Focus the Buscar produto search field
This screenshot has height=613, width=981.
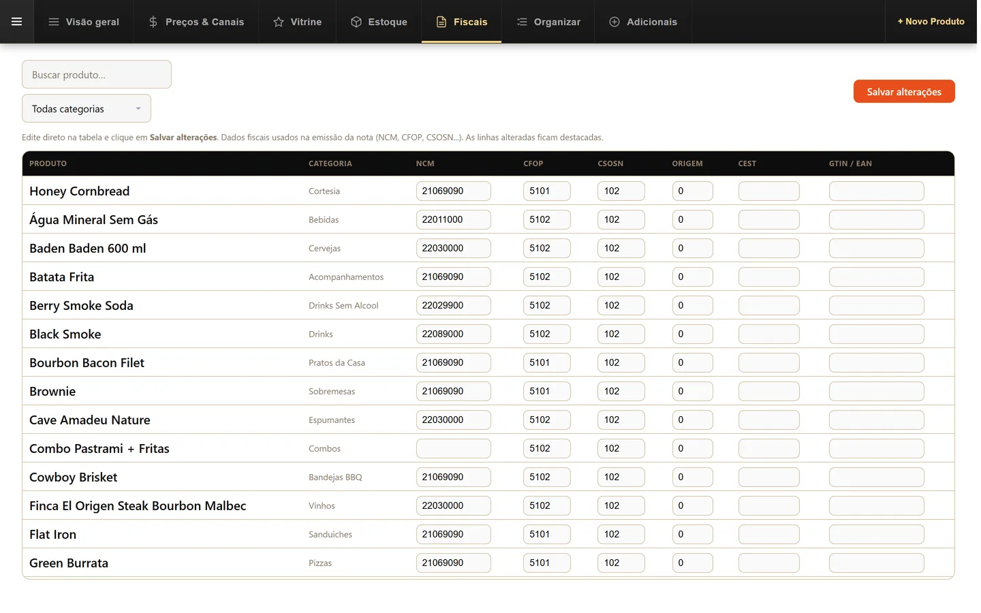pos(97,75)
